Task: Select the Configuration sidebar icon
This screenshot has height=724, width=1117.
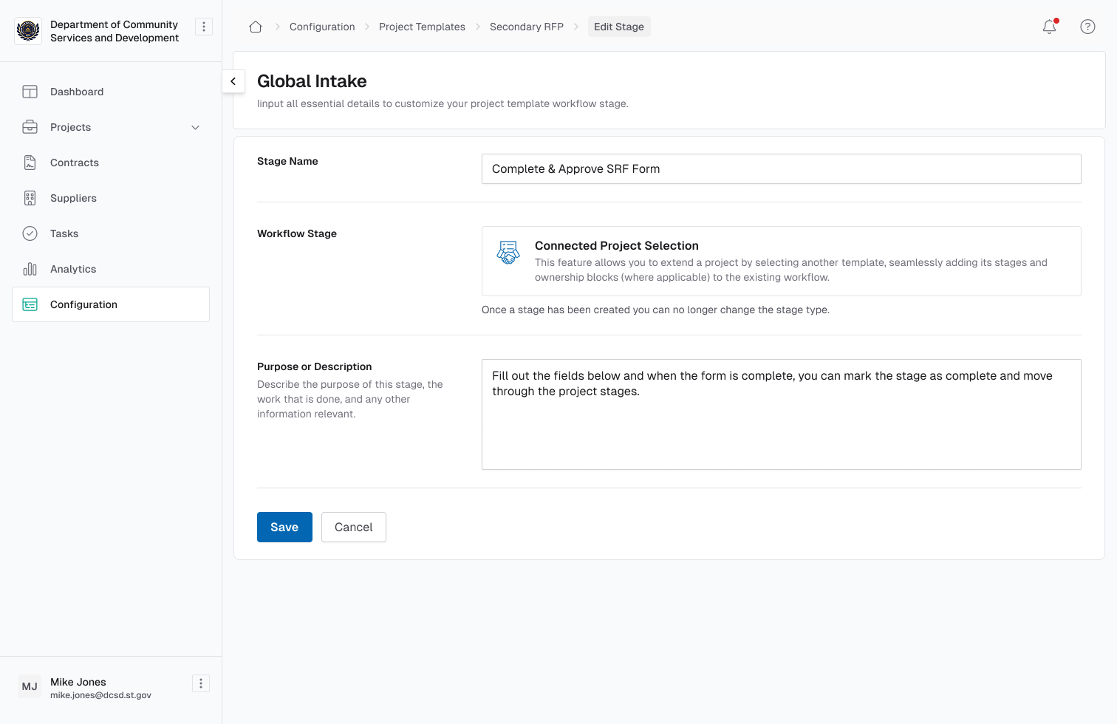Action: (30, 304)
